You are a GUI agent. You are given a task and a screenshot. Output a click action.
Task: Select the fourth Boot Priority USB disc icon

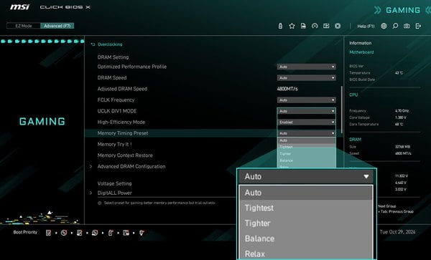point(95,233)
